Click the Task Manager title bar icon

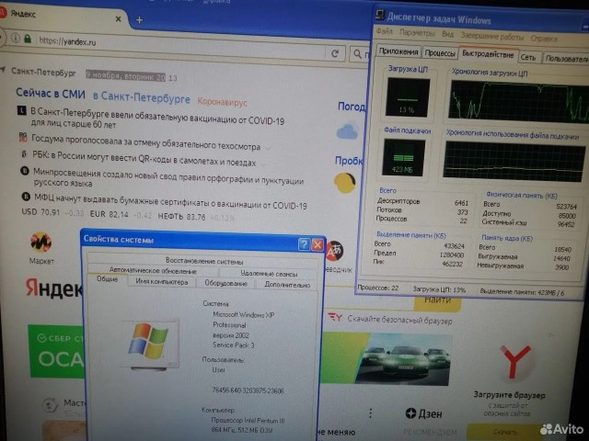point(380,15)
